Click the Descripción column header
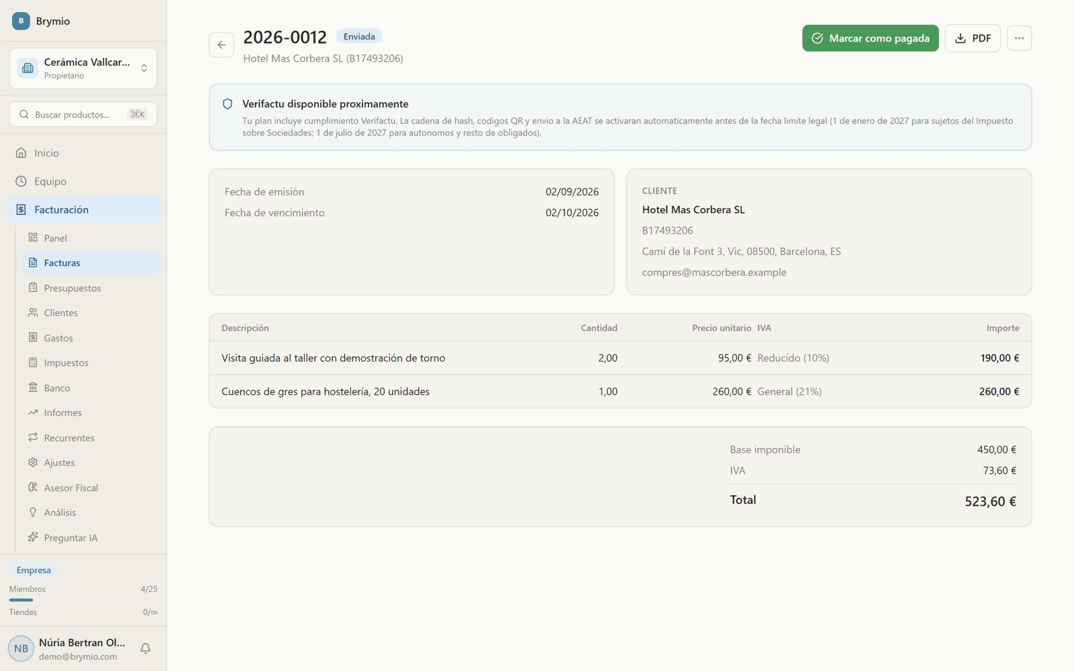 (245, 328)
